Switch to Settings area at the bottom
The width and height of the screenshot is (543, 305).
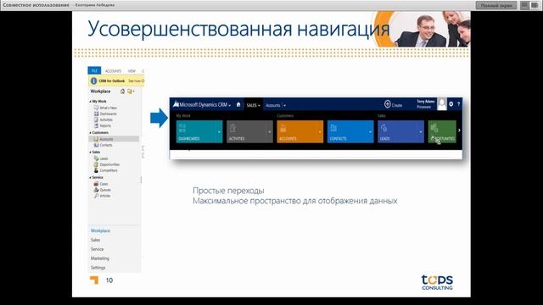[x=98, y=268]
